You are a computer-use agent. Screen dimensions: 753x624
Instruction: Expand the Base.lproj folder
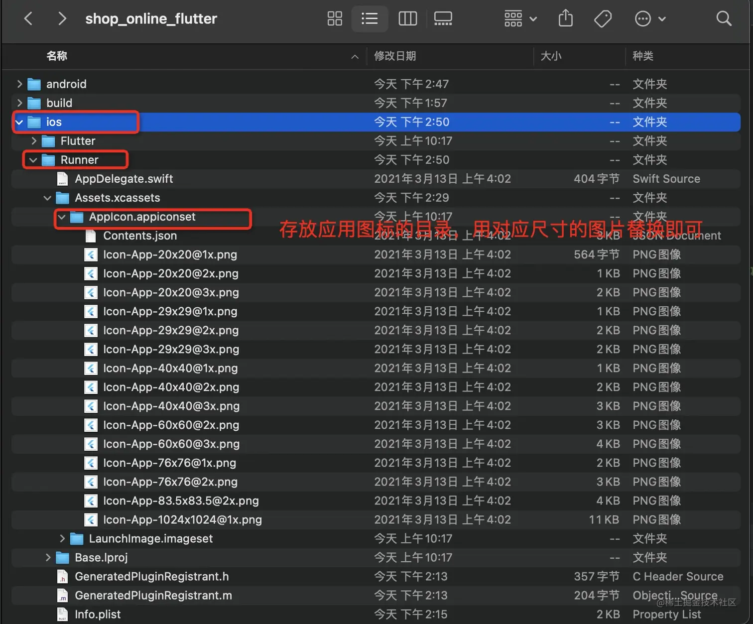(48, 557)
